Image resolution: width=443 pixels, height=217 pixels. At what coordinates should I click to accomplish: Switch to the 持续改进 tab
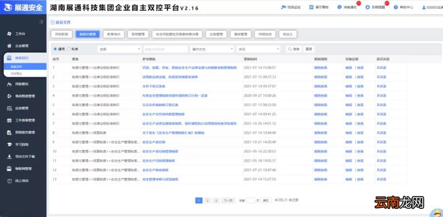[x=265, y=34]
